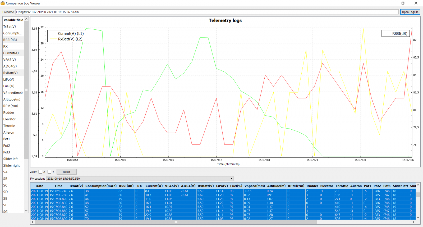Click the Consumption(mAh) column header
This screenshot has width=423, height=227.
(101, 186)
